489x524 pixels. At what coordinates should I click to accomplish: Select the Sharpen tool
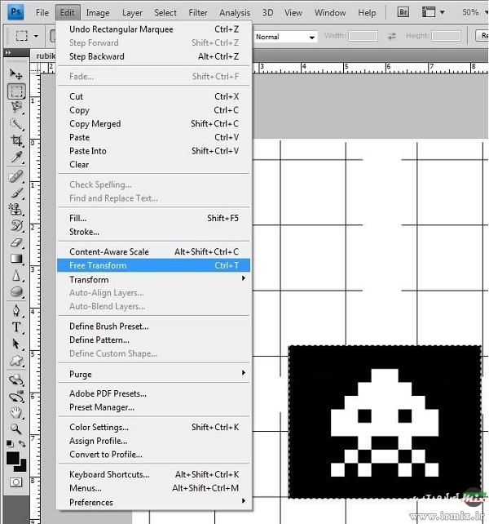[x=16, y=276]
